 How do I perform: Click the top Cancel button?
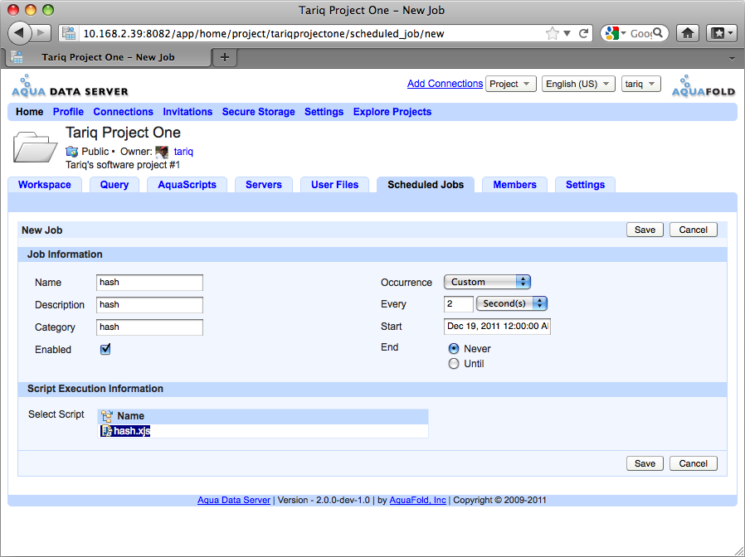coord(694,230)
